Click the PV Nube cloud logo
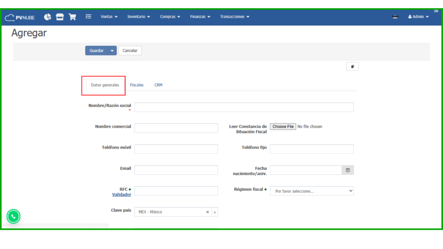This screenshot has height=249, width=443. 19,17
